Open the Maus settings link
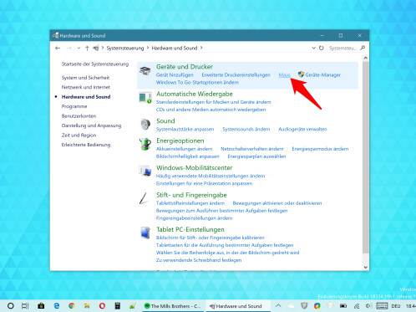This screenshot has height=312, width=416. click(x=284, y=74)
